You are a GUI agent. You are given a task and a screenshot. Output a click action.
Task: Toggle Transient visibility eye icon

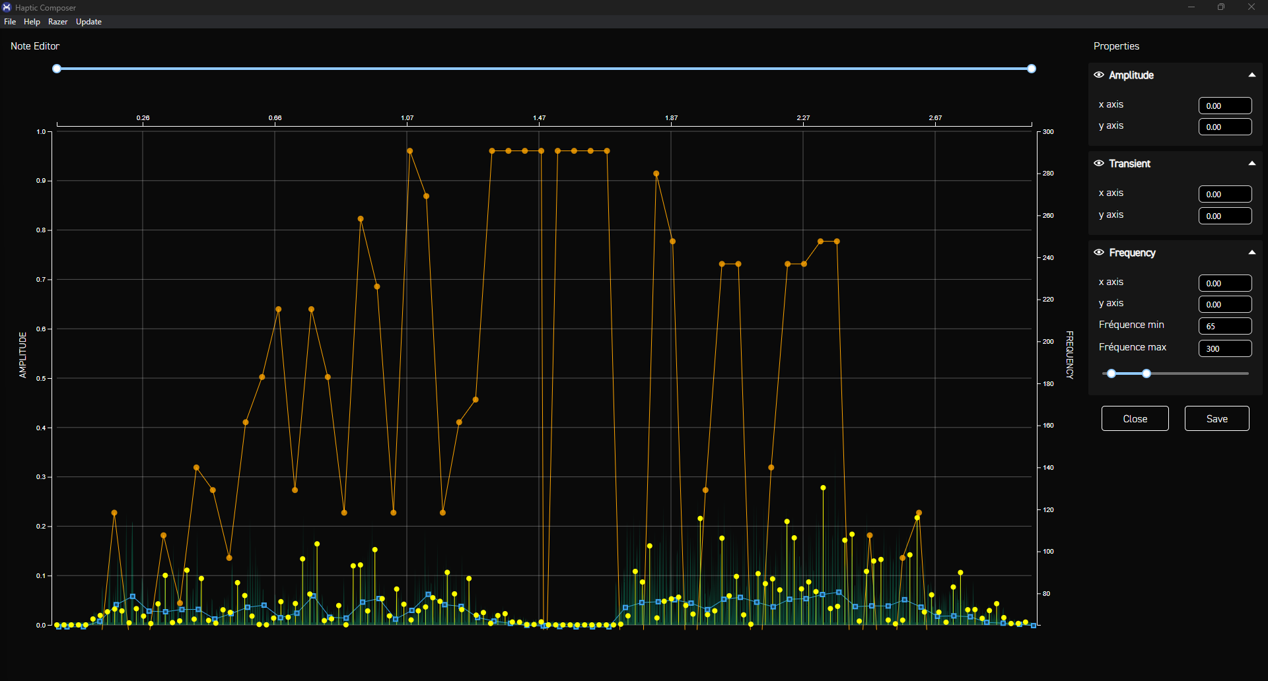1099,164
